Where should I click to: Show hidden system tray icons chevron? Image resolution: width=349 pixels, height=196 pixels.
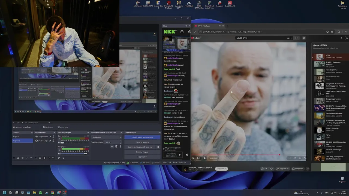point(317,193)
